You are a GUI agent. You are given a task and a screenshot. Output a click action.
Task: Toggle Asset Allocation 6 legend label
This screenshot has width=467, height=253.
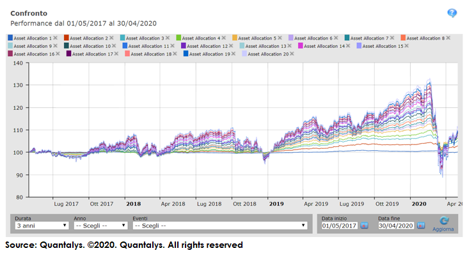pos(313,38)
